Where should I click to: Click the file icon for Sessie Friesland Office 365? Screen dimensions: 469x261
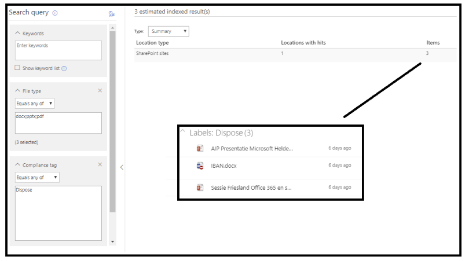200,188
